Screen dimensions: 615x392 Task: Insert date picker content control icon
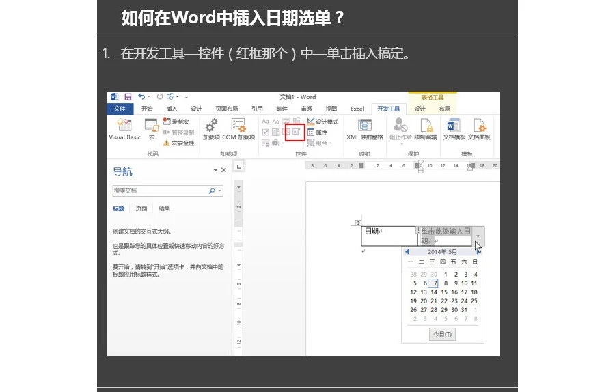(x=297, y=132)
